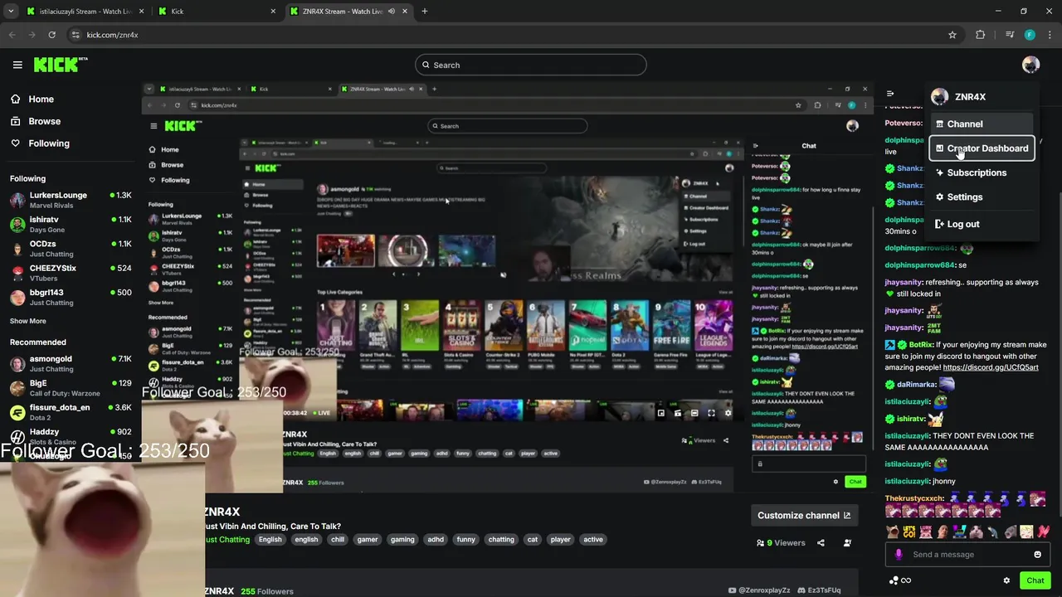Focus the Kick Search box

tap(531, 65)
